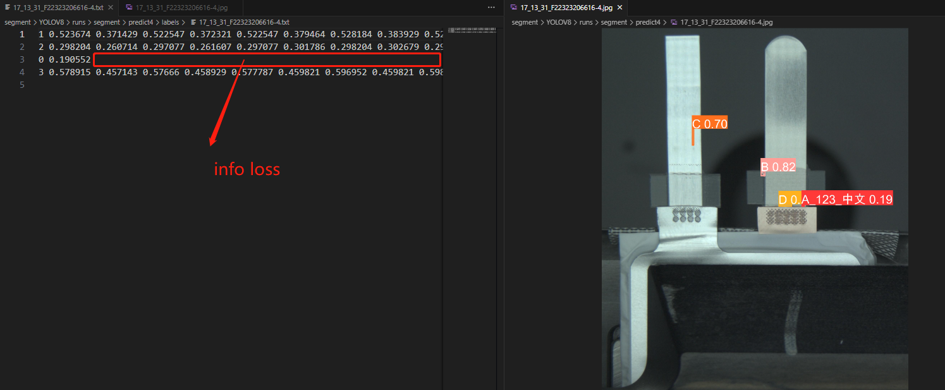Click value 0.371429 on line 1
Image resolution: width=945 pixels, height=390 pixels.
point(116,34)
